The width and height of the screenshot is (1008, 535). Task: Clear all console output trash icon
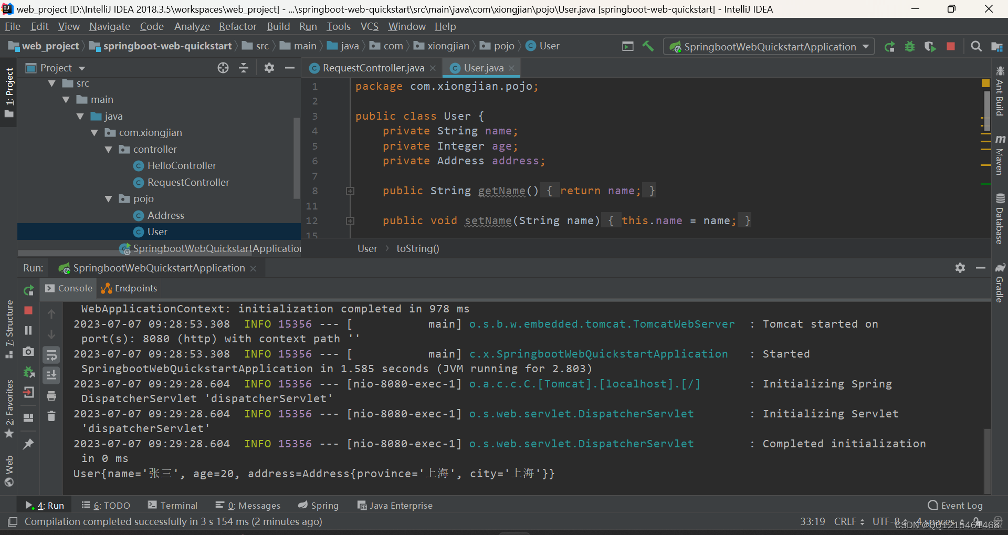click(x=51, y=416)
